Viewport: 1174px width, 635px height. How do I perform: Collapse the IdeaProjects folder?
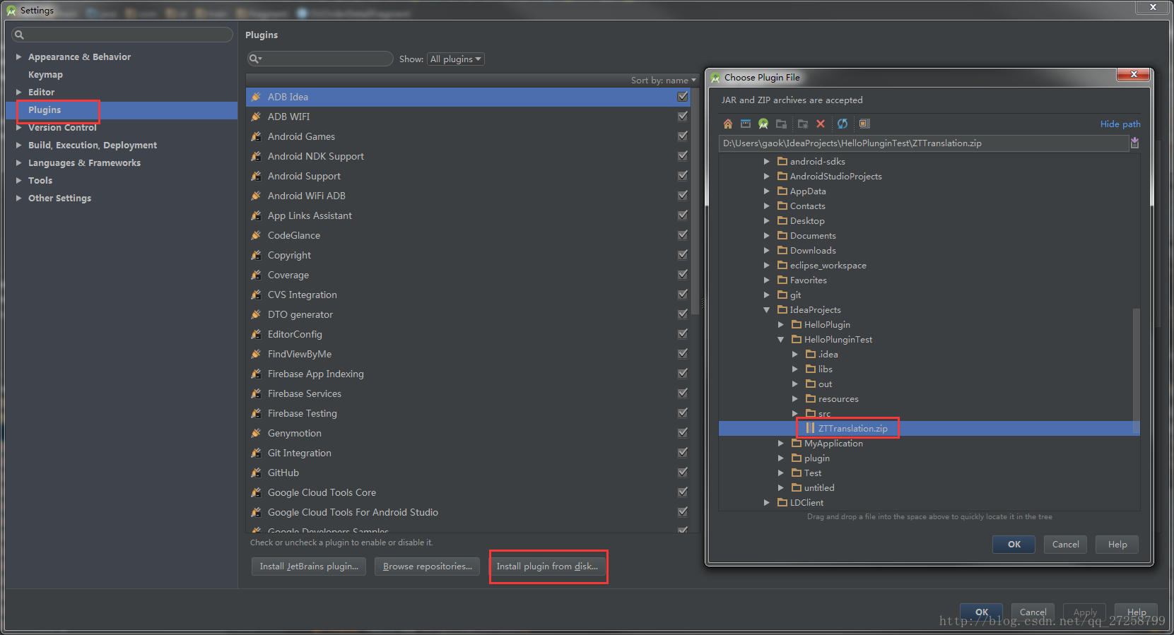click(x=767, y=309)
